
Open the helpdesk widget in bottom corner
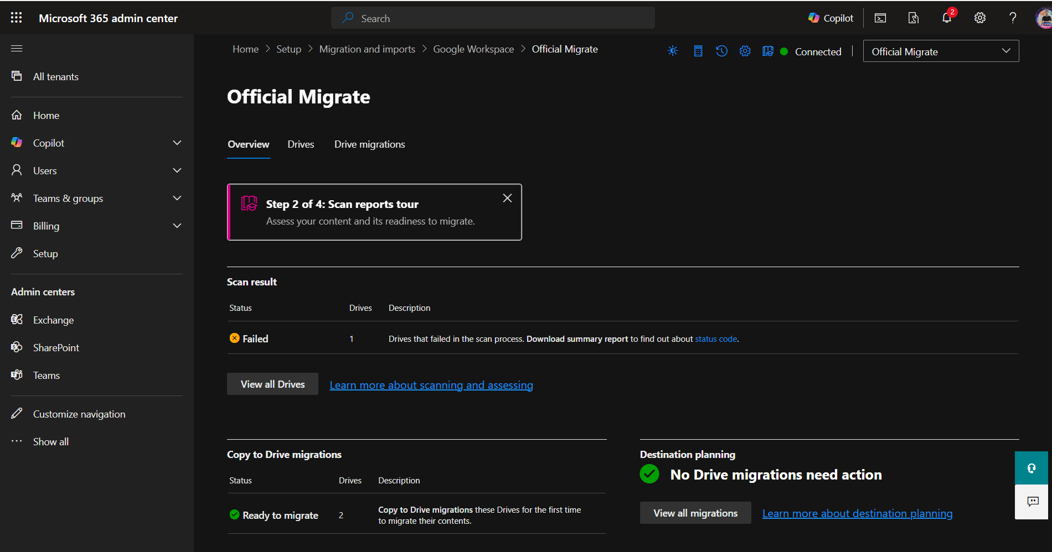coord(1031,468)
